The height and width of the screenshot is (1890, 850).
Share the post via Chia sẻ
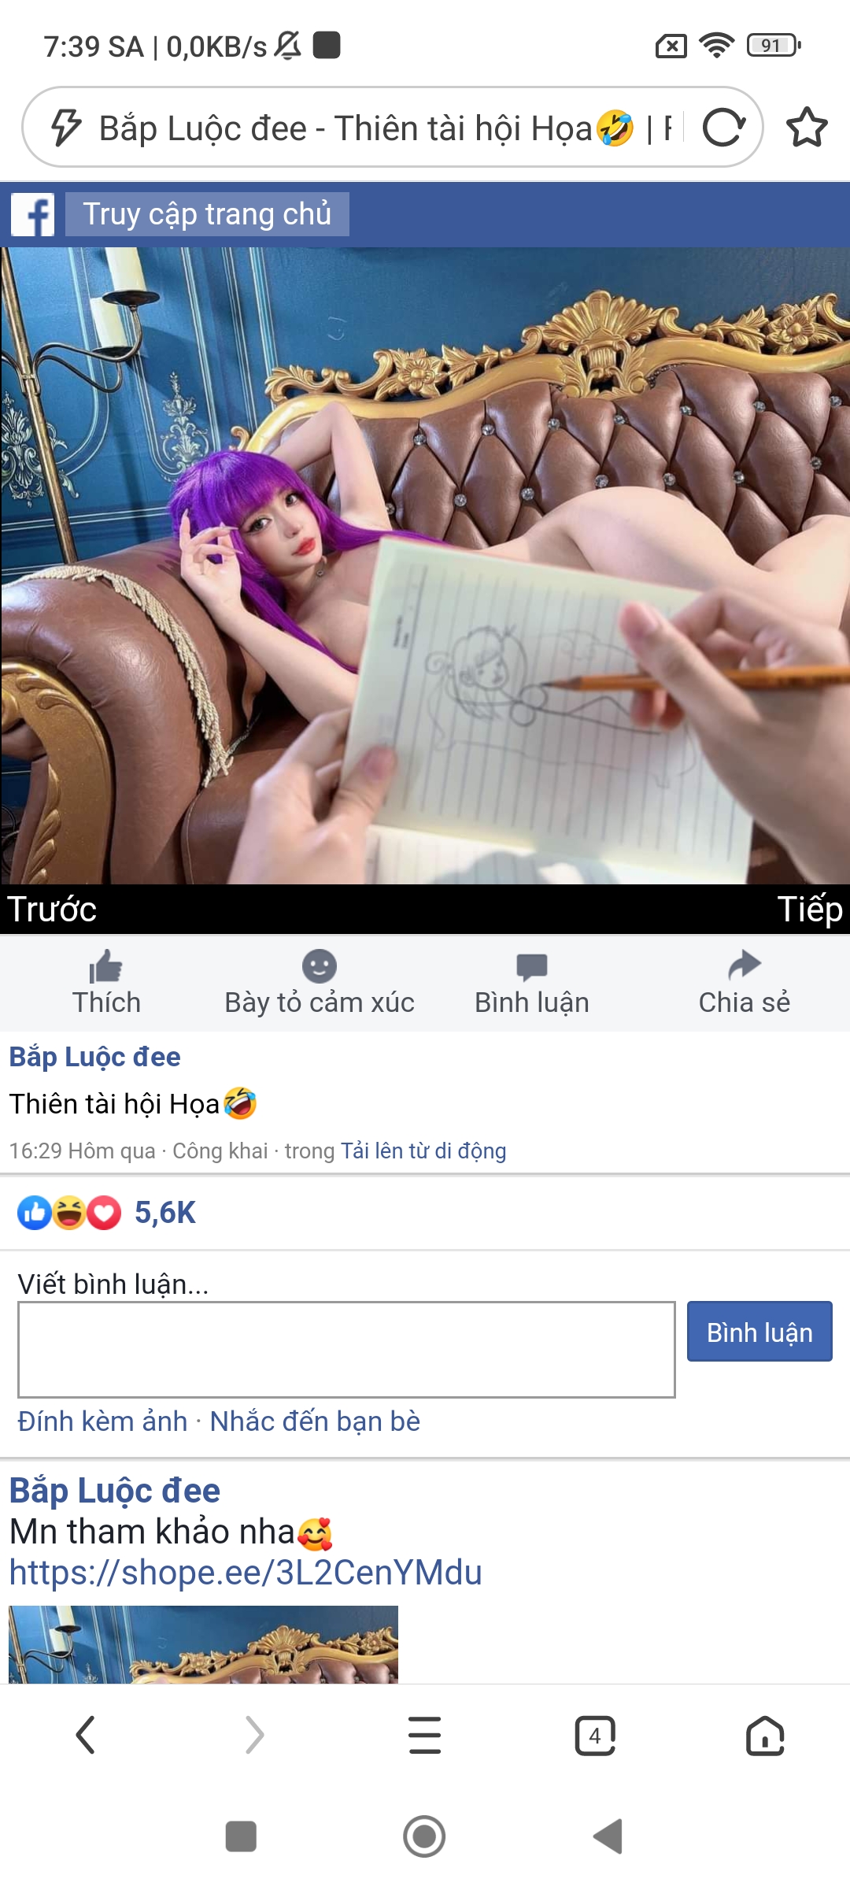tap(744, 983)
